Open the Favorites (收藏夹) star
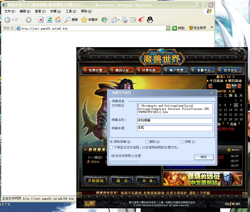The height and width of the screenshot is (212, 250). 84,20
